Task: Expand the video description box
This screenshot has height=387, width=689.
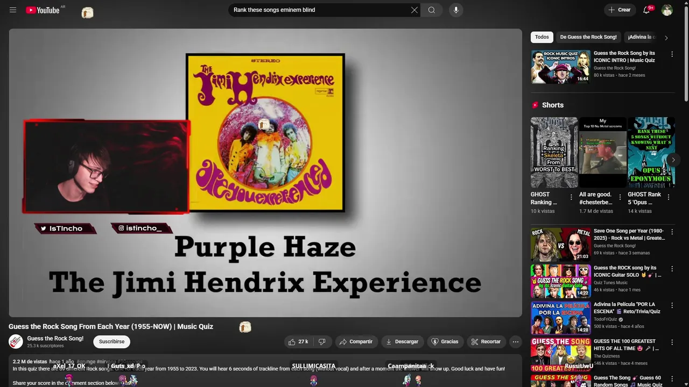Action: (265, 371)
